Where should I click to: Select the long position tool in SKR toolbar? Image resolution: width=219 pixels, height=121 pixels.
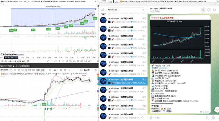point(74,61)
